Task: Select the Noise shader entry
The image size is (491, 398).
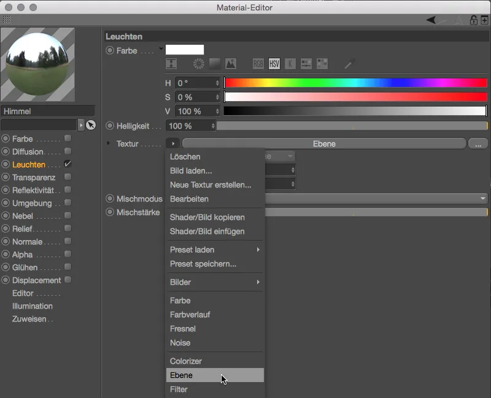Action: (x=215, y=343)
